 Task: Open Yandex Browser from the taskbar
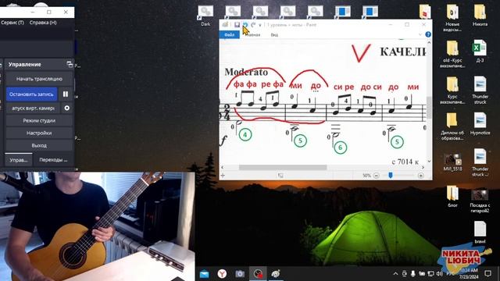(x=222, y=274)
